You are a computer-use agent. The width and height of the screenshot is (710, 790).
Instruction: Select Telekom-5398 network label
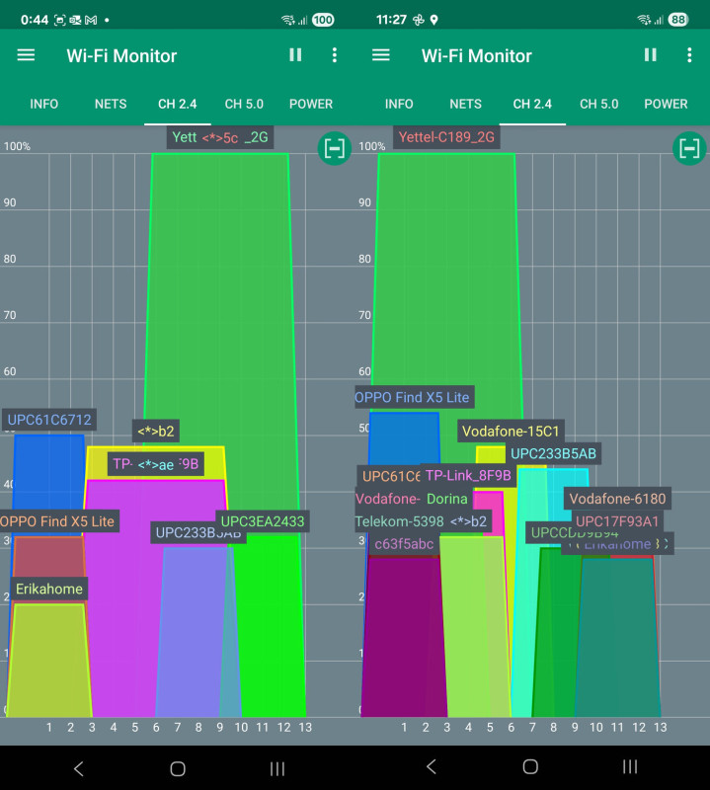pos(400,521)
